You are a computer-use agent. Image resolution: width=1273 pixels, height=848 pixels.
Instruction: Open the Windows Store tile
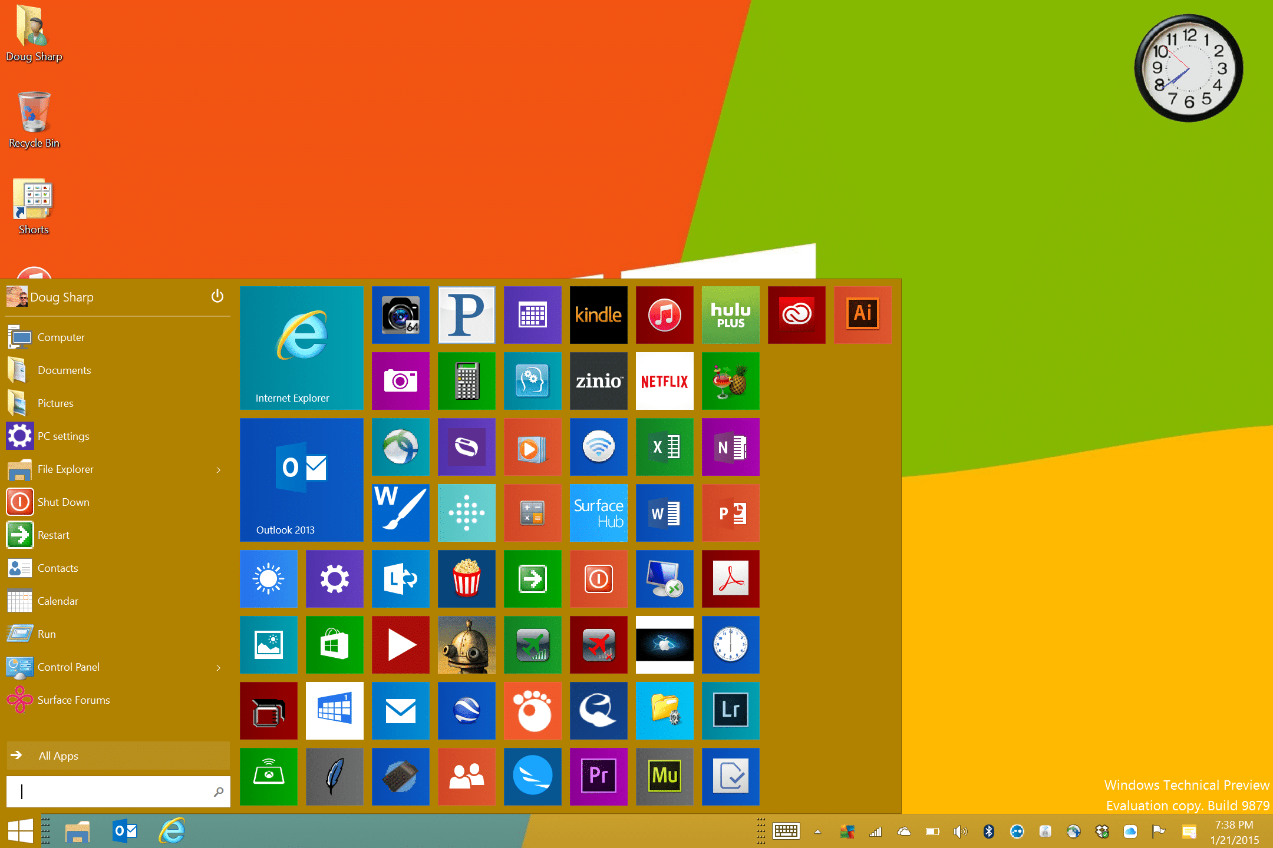point(334,645)
